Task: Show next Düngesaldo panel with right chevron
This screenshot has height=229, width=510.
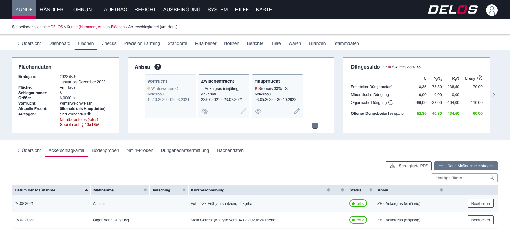Action: point(494,95)
